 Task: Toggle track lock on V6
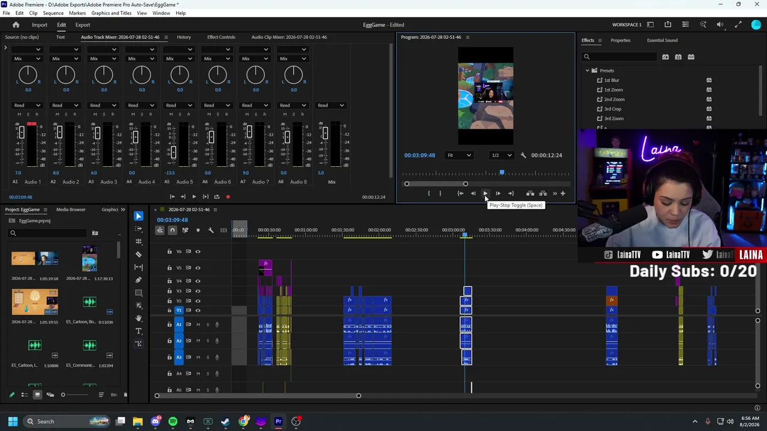click(169, 251)
